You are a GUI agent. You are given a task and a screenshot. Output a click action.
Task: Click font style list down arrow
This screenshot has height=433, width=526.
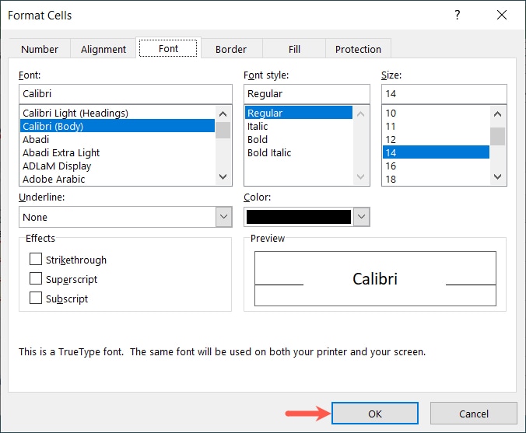(x=361, y=176)
